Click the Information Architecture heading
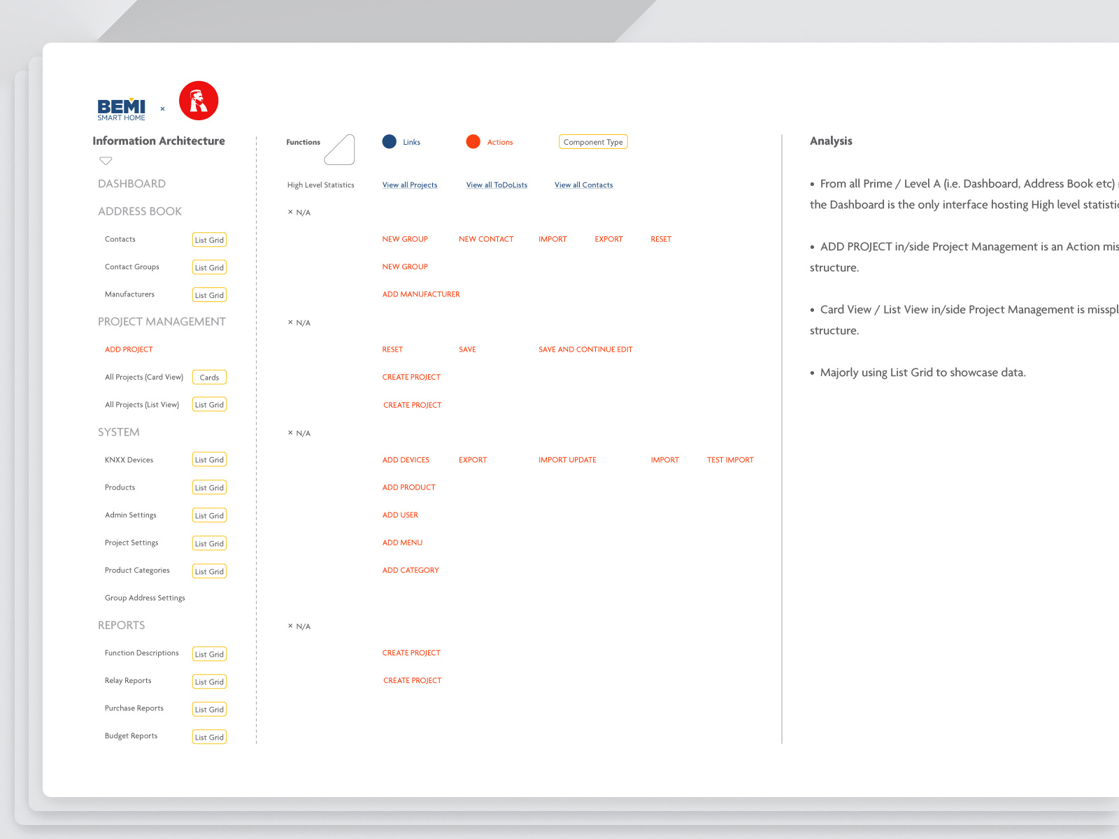The width and height of the screenshot is (1119, 839). click(x=159, y=141)
